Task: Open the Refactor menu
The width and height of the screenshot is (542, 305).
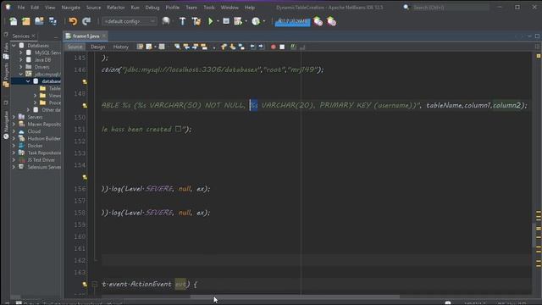Action: pos(116,8)
